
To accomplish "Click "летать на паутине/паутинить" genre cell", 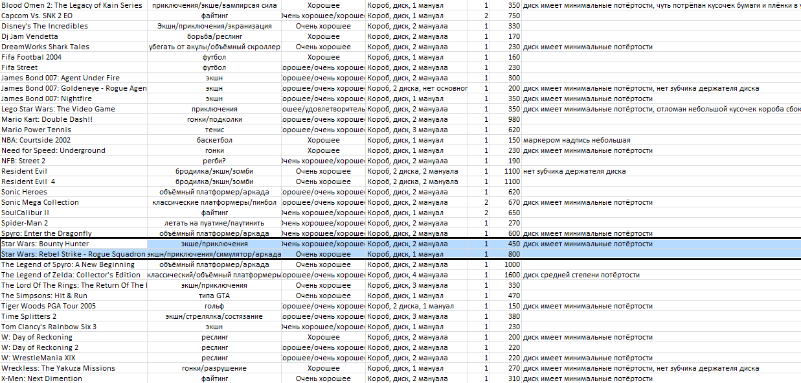I will coord(214,223).
